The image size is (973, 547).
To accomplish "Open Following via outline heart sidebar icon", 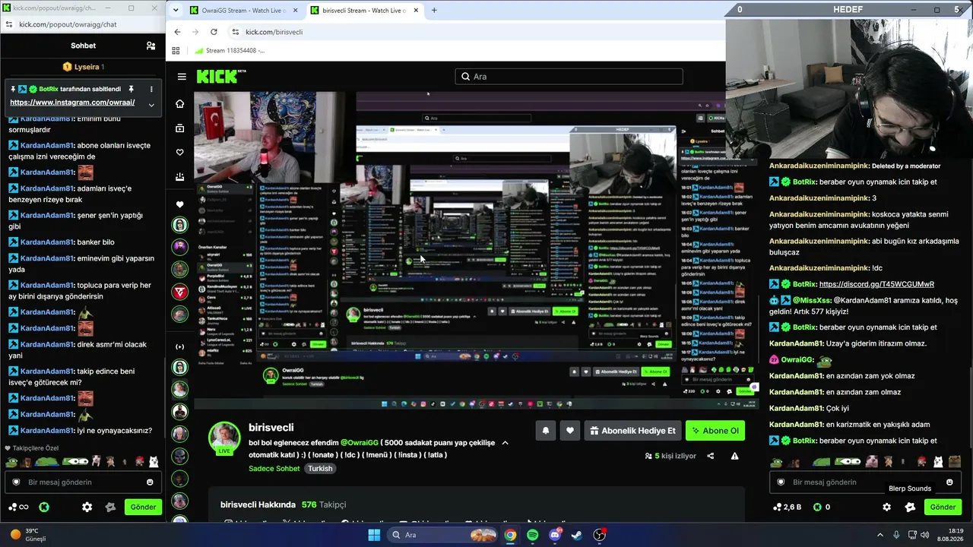I will pyautogui.click(x=179, y=152).
